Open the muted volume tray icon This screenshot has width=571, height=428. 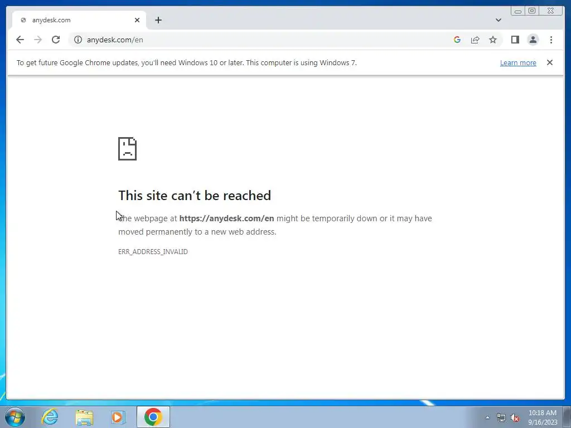pos(515,417)
